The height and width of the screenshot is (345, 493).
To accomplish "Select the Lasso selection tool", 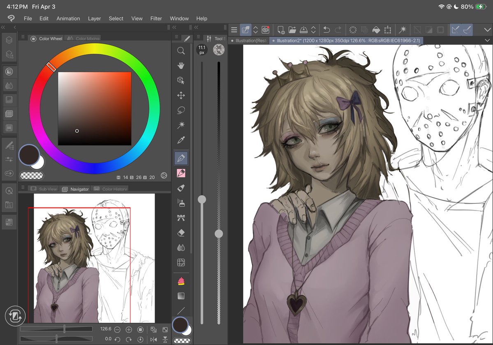I will click(181, 110).
